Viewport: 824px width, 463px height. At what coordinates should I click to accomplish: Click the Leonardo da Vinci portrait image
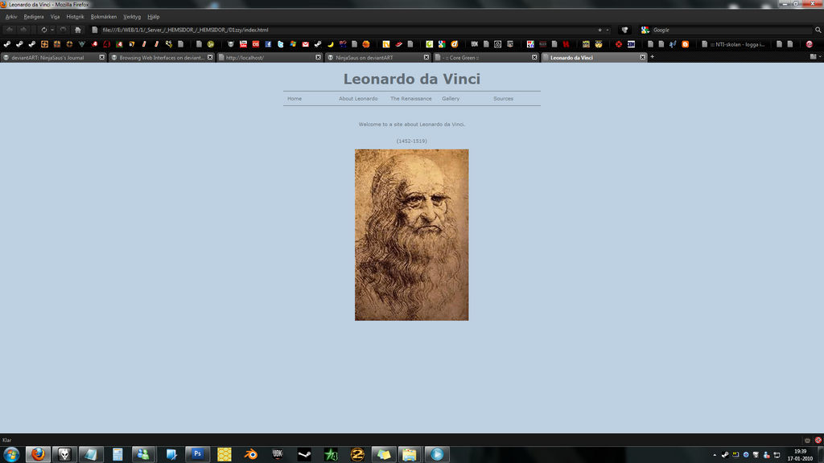(411, 235)
